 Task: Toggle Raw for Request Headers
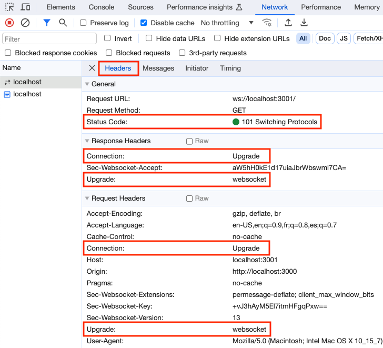pos(189,198)
